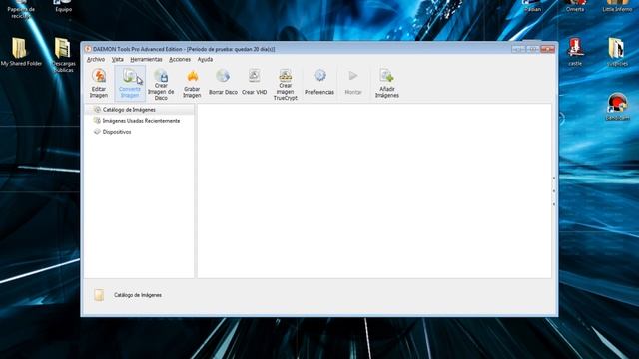Viewport: 639px width, 359px height.
Task: Select the castle desktop shortcut
Action: pyautogui.click(x=575, y=52)
